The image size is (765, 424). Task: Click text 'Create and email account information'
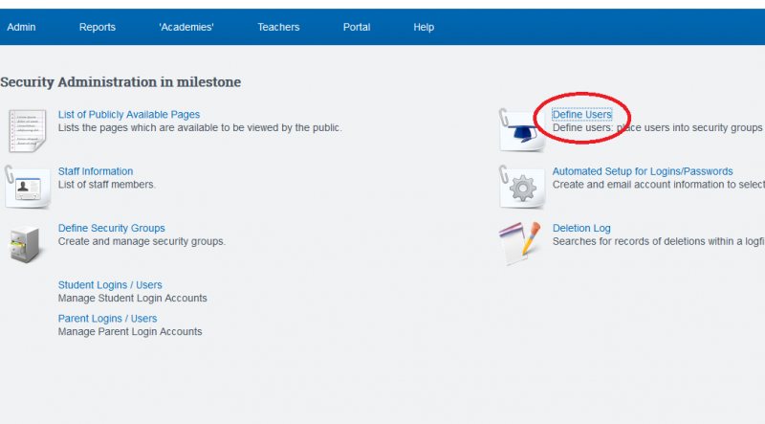click(x=642, y=185)
